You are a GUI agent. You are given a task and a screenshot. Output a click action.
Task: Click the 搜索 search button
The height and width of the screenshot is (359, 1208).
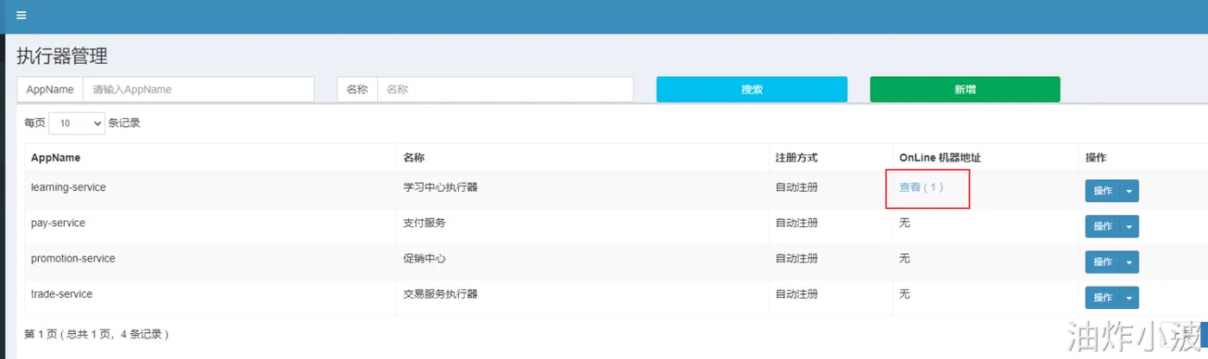pyautogui.click(x=752, y=90)
